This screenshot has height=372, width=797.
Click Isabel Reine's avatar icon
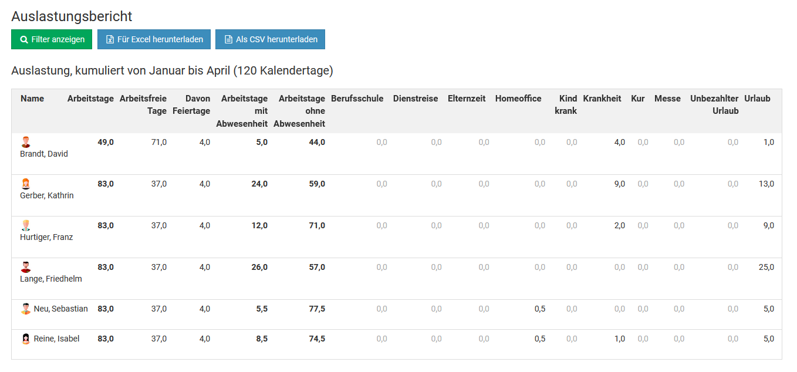click(x=26, y=339)
